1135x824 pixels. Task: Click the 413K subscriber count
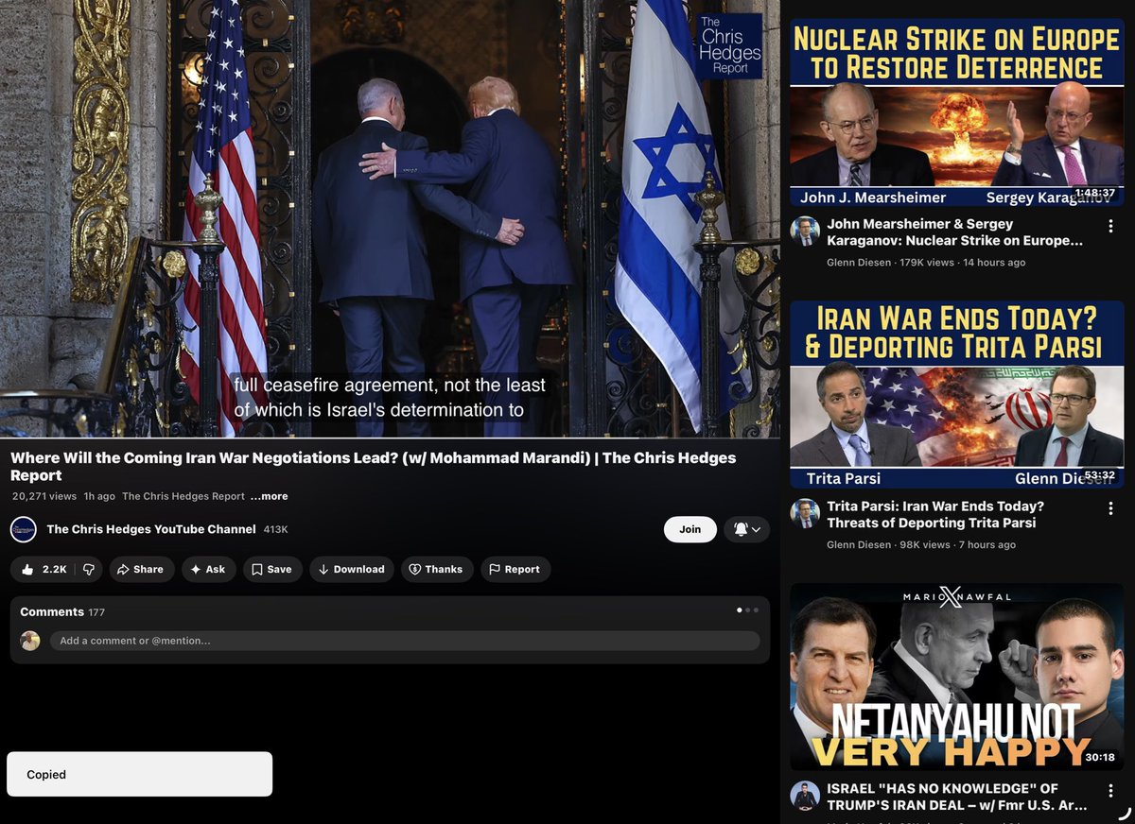[275, 529]
